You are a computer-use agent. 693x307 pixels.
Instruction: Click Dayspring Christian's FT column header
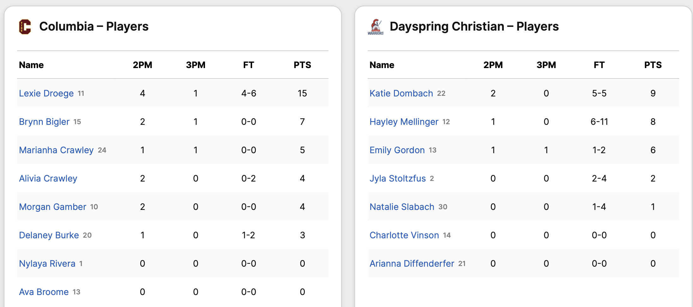tap(599, 65)
